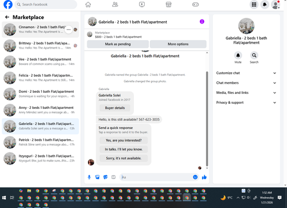Select Gabriella conversation in list
The width and height of the screenshot is (287, 208).
tap(40, 126)
